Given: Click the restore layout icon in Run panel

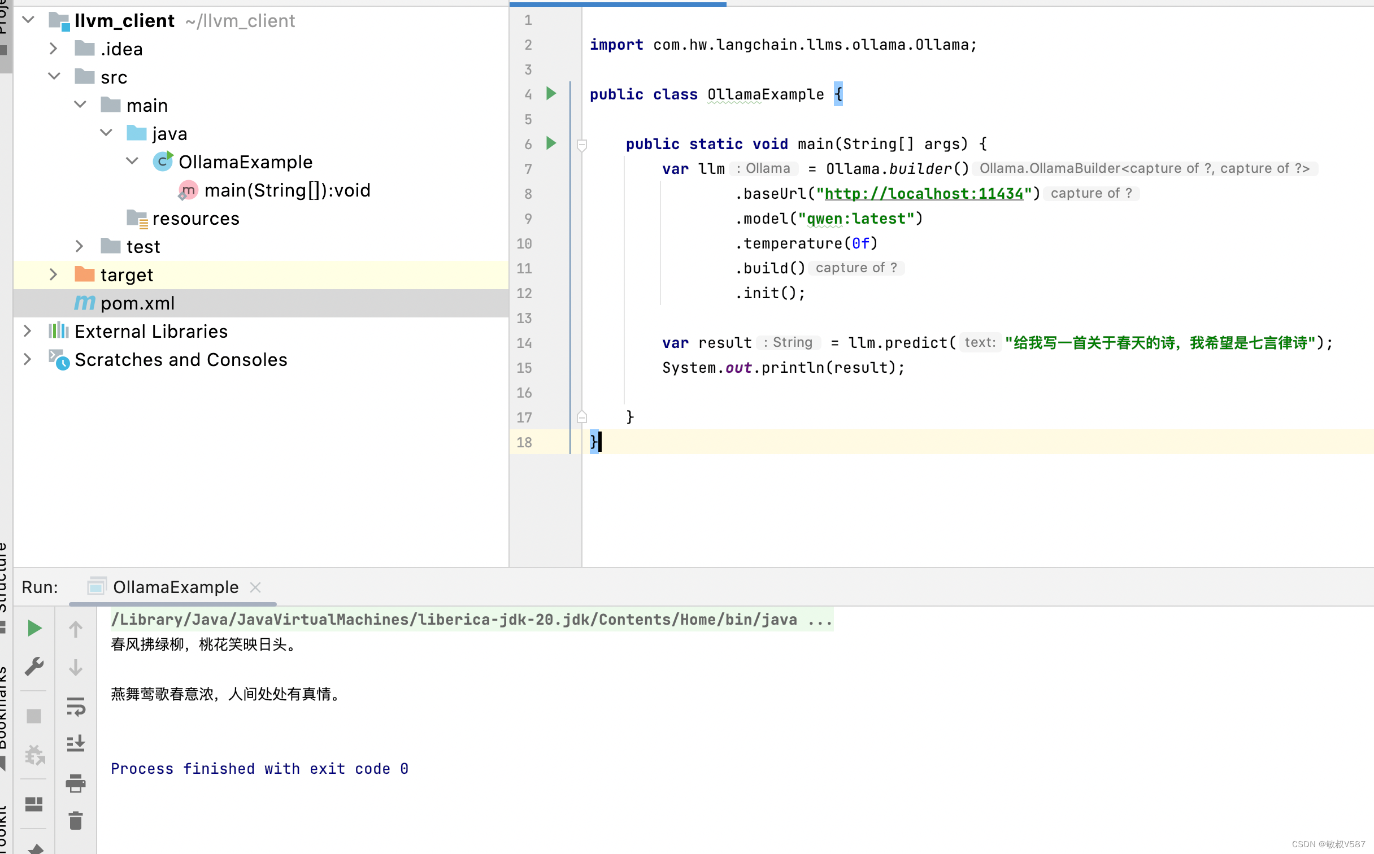Looking at the screenshot, I should pos(34,804).
